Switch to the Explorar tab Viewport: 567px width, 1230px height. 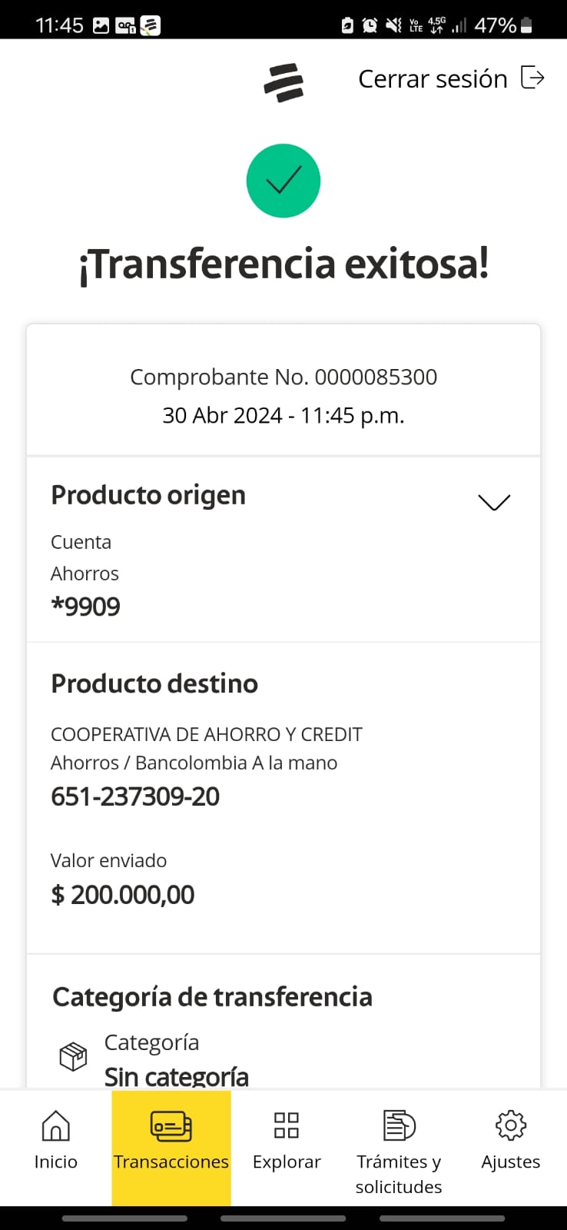pyautogui.click(x=287, y=1161)
